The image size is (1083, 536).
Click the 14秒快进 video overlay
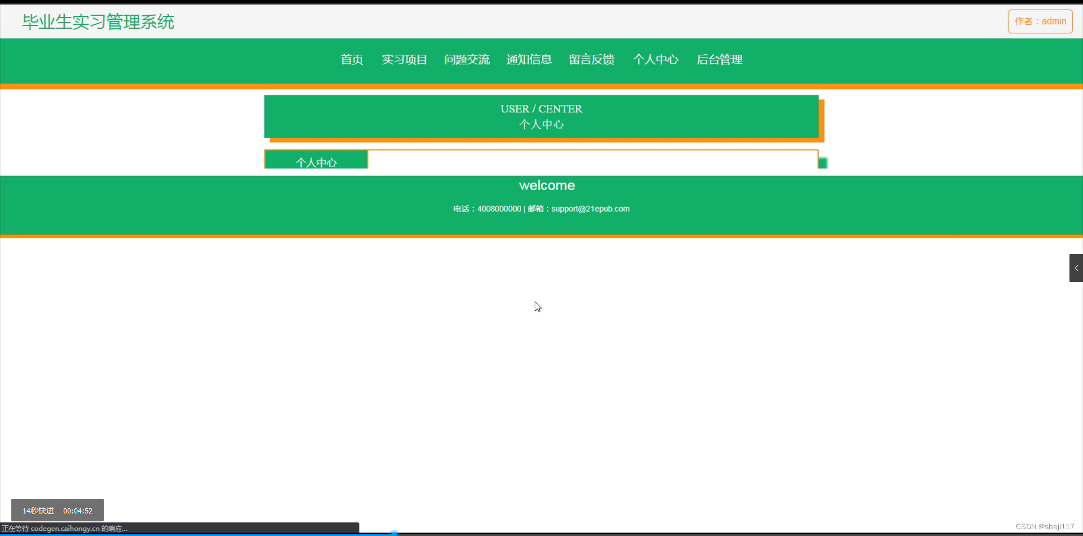37,509
